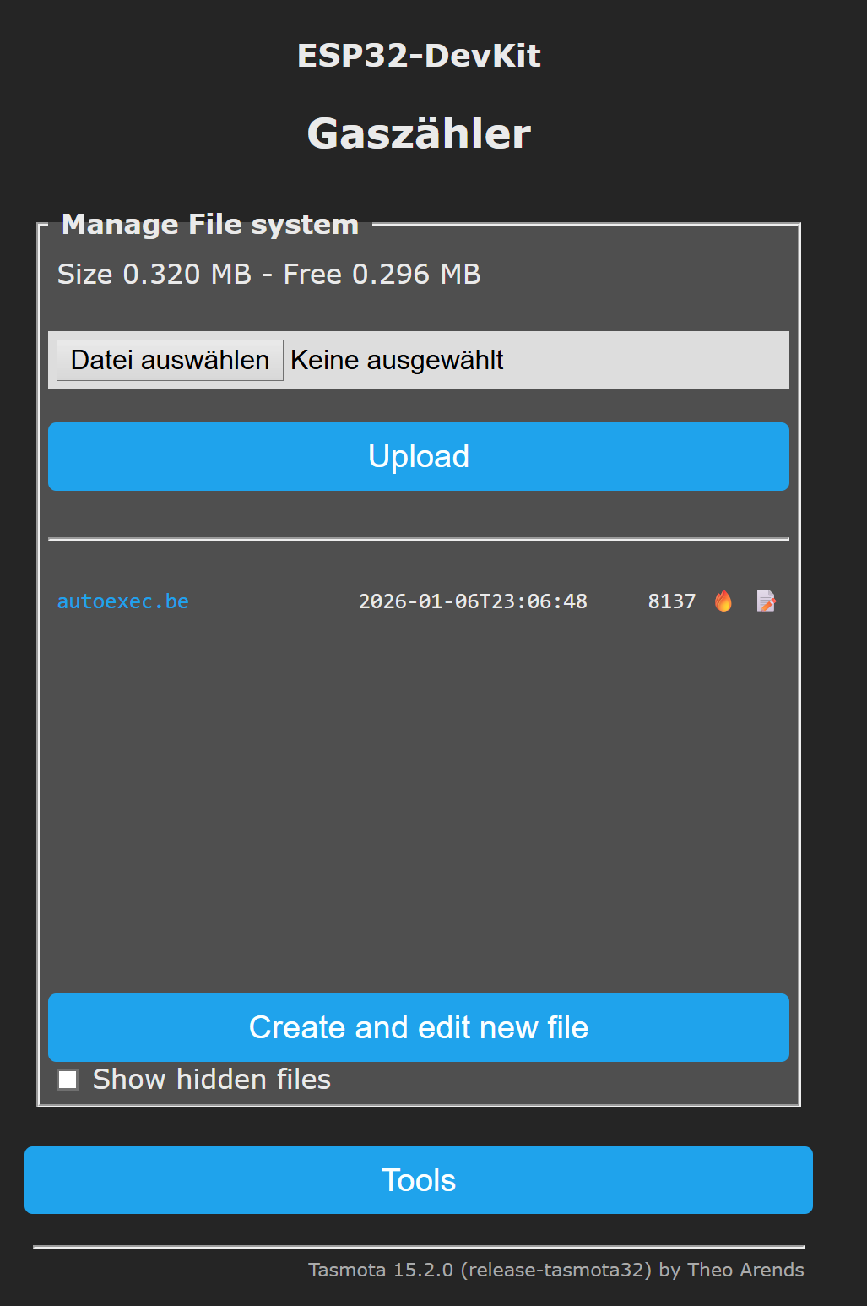
Task: Click the Size 0.320 MB text
Action: pyautogui.click(x=154, y=275)
